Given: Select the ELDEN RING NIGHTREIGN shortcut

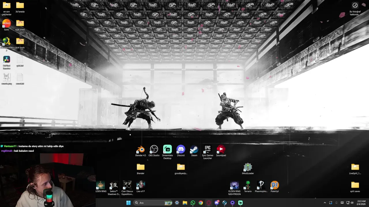Looking at the screenshot, I should point(234,188).
